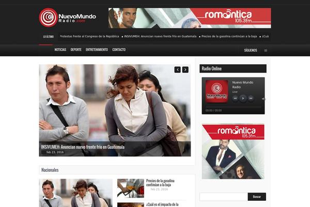Open ticker headline about gasolina prices
This screenshot has height=207, width=310.
[x=229, y=36]
